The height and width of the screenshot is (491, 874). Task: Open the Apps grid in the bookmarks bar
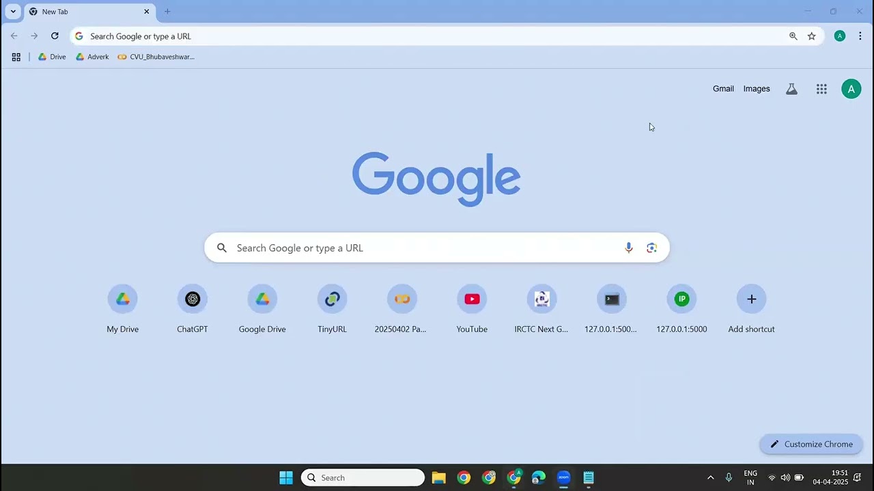point(16,57)
